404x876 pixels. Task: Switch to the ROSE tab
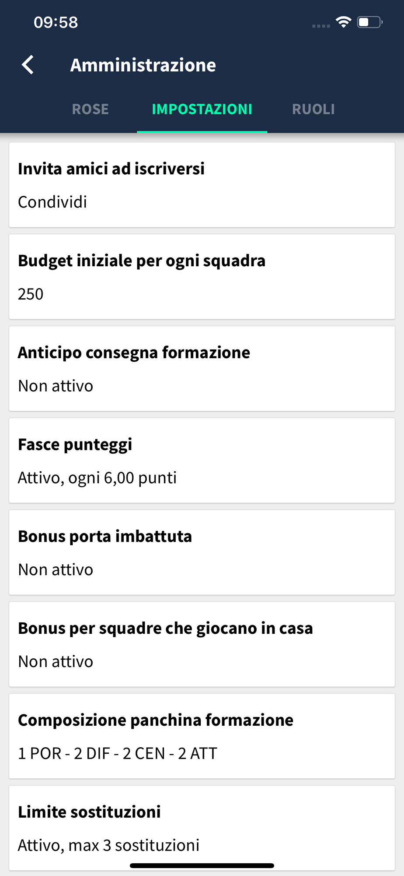[90, 109]
